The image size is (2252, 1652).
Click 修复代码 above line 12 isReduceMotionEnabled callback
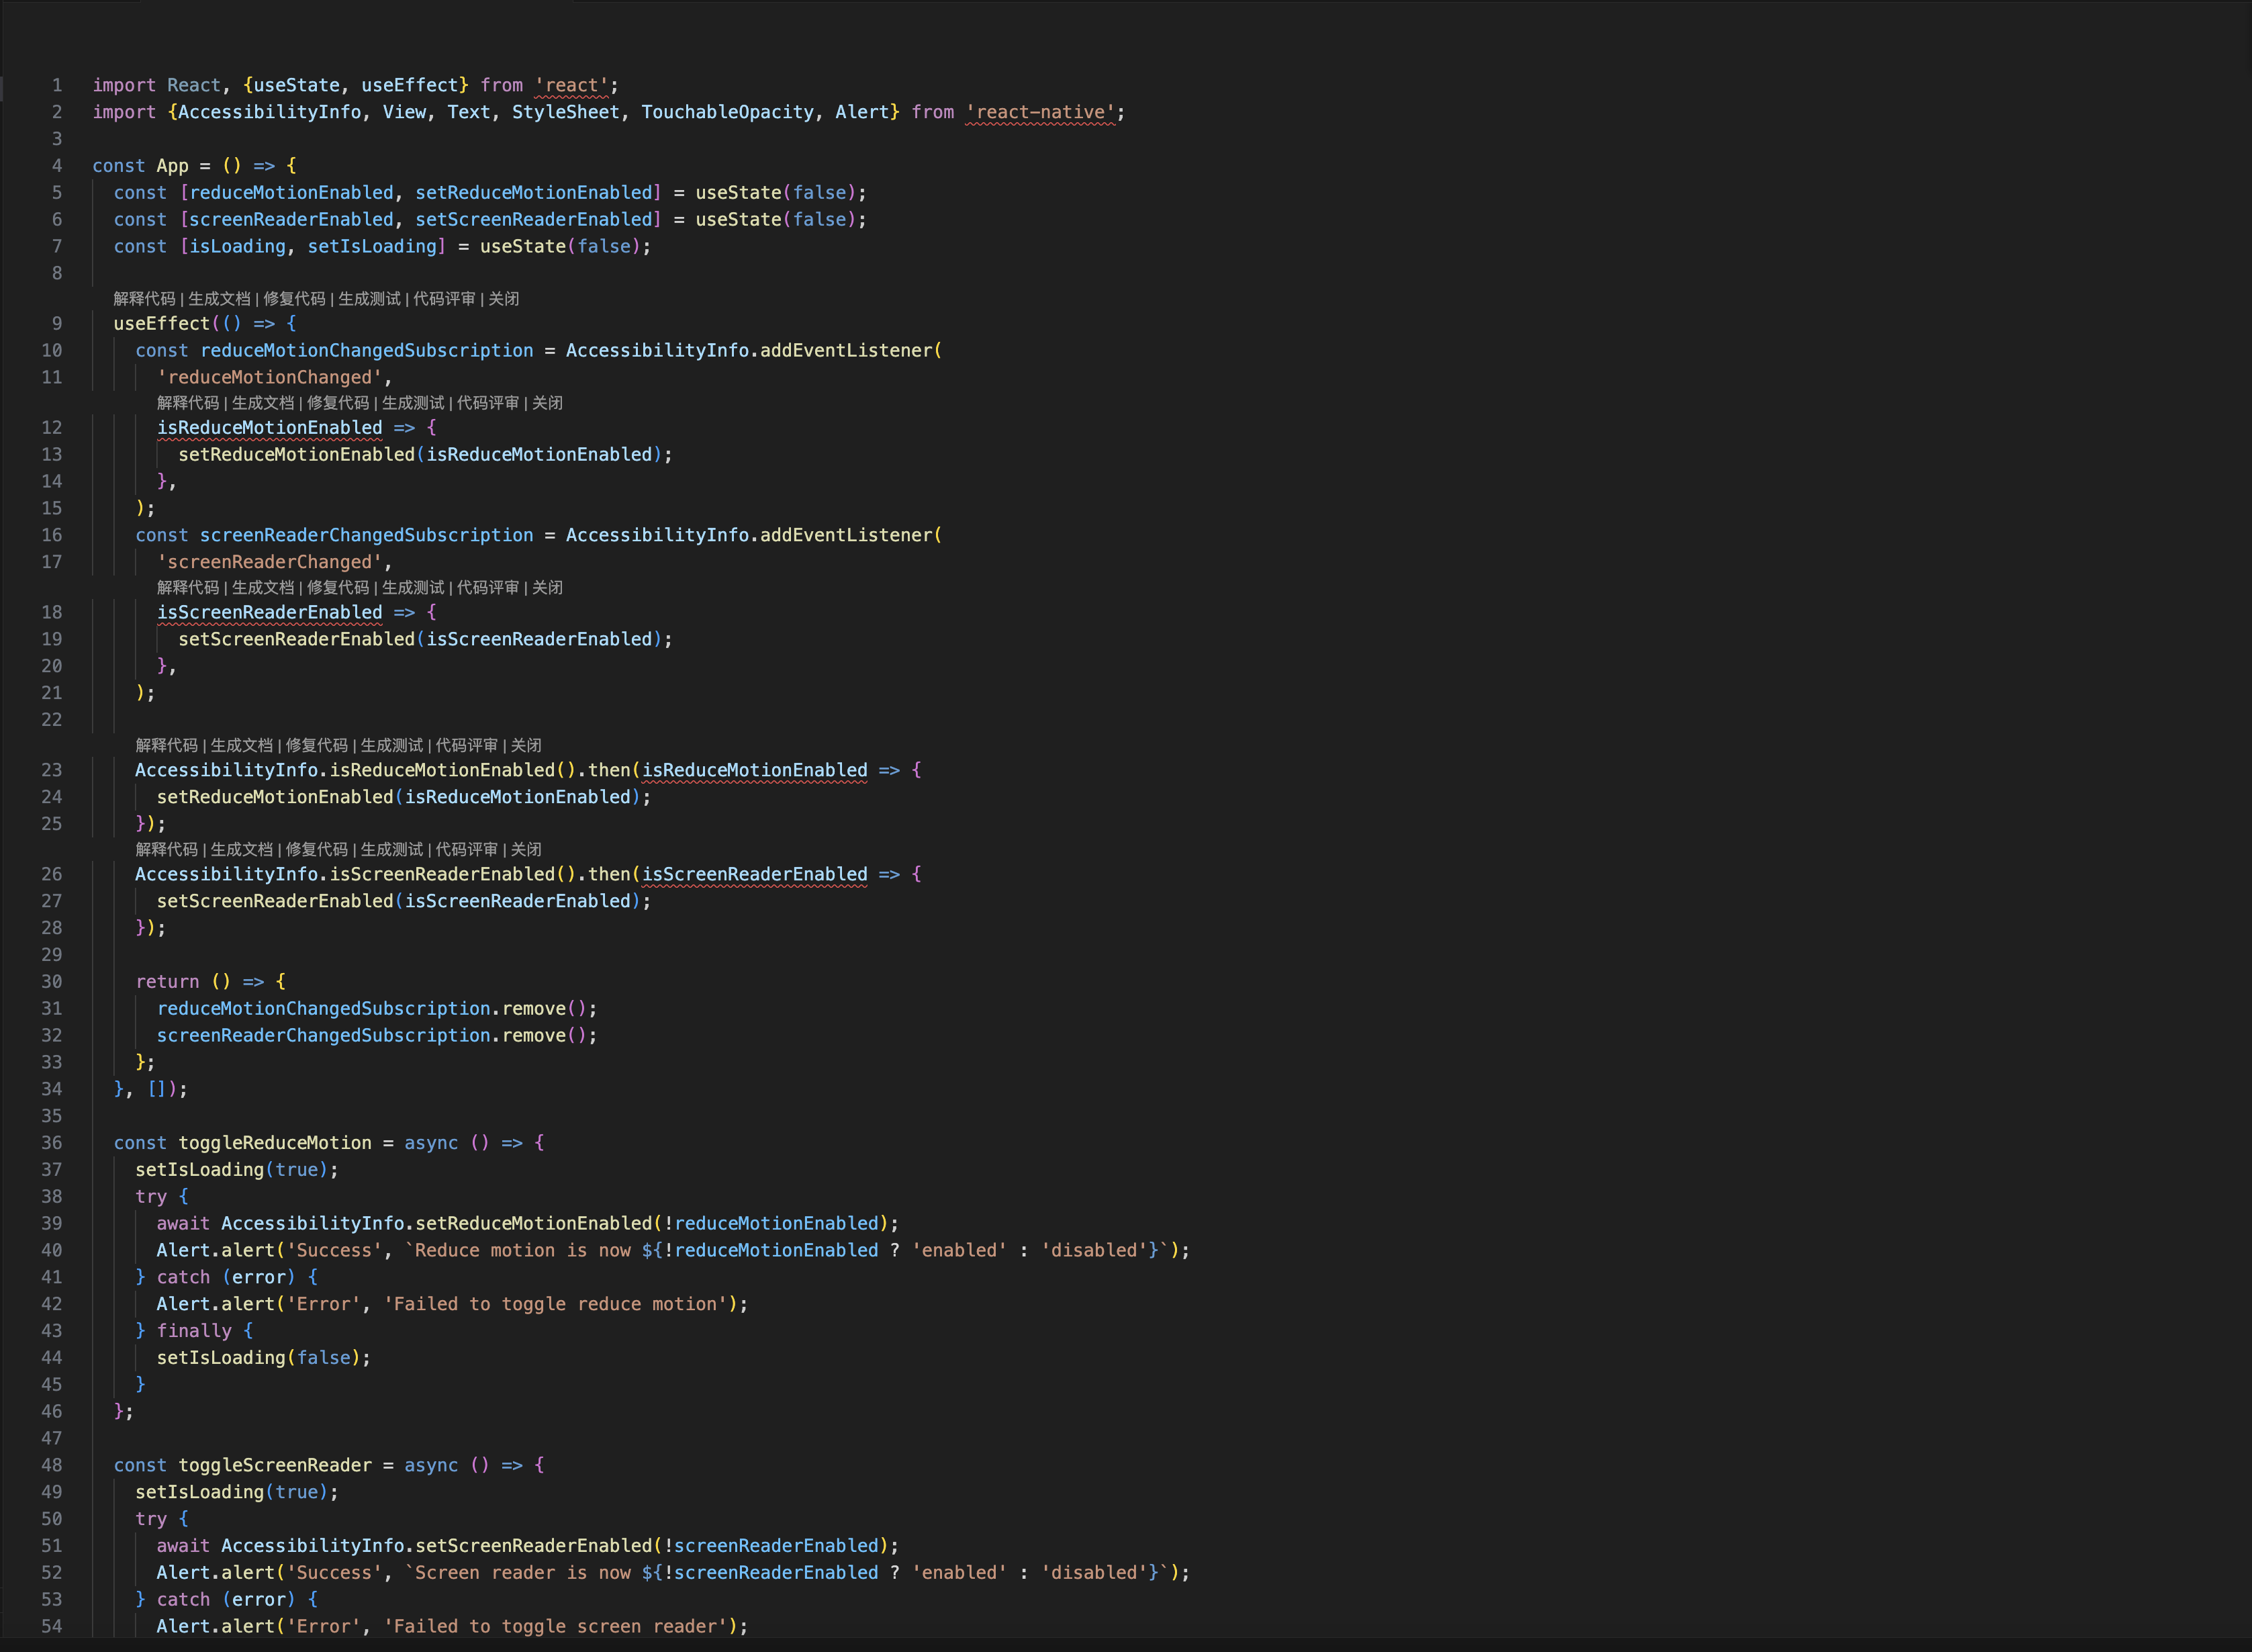pos(338,403)
